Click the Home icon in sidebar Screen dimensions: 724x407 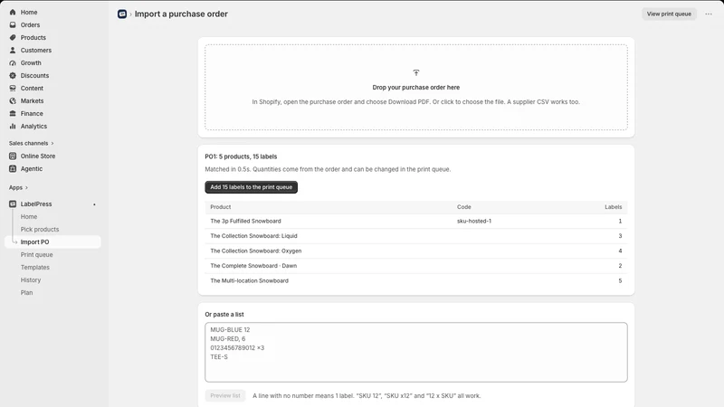(x=13, y=12)
